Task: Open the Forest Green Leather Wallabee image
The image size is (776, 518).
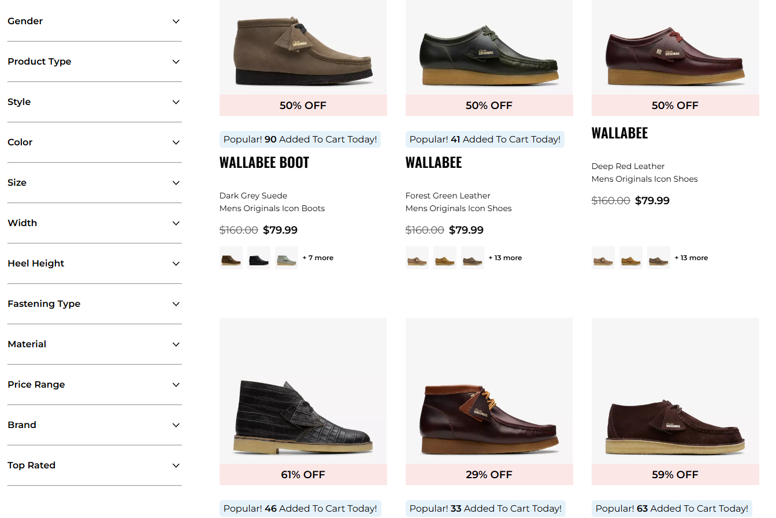Action: (489, 48)
